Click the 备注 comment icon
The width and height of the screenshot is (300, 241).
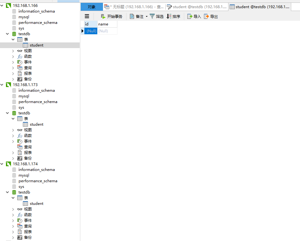click(x=132, y=16)
